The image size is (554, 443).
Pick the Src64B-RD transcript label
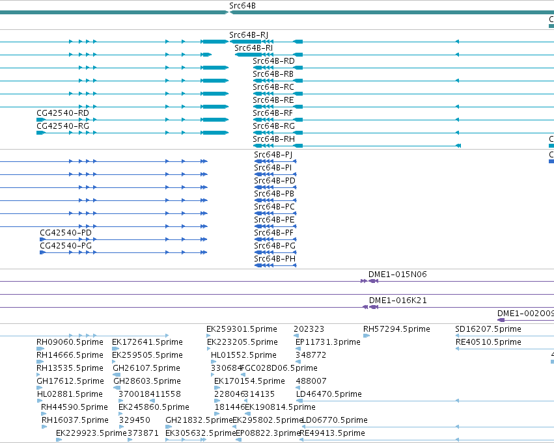pos(274,61)
